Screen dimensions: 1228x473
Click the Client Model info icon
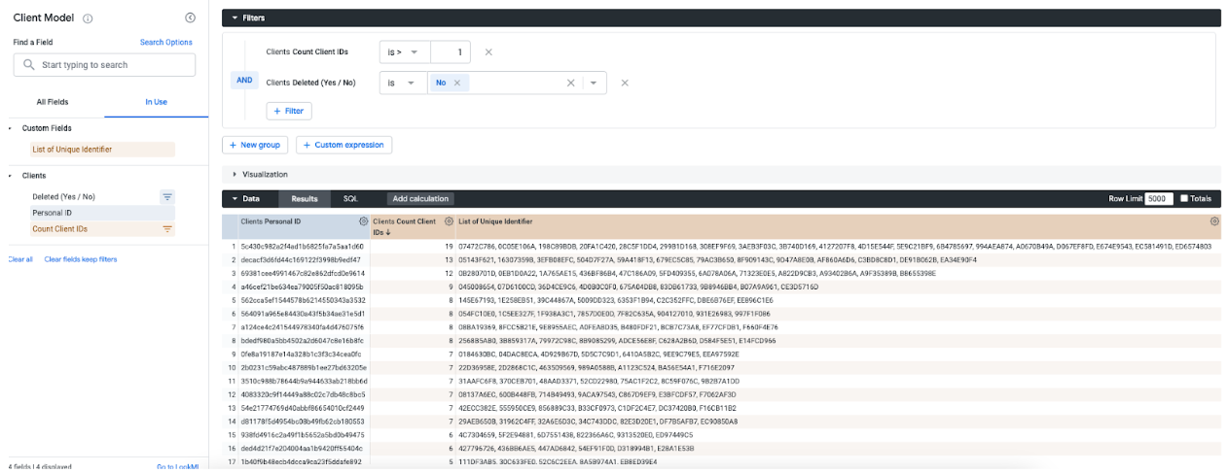click(89, 18)
